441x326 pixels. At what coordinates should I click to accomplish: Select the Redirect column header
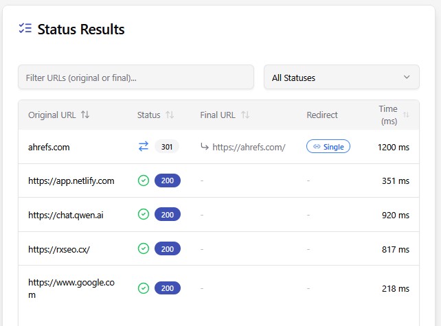pyautogui.click(x=322, y=115)
